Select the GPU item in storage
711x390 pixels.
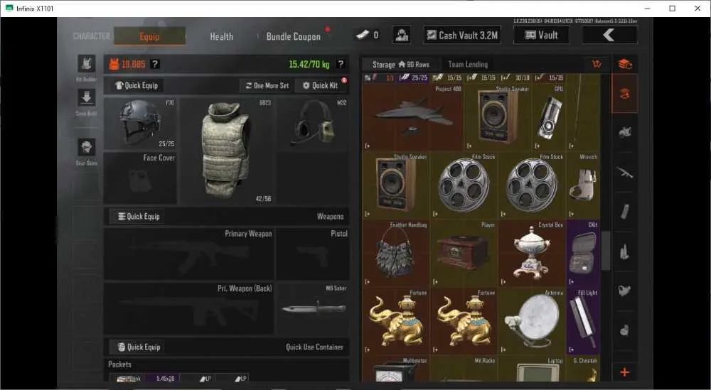pyautogui.click(x=549, y=117)
